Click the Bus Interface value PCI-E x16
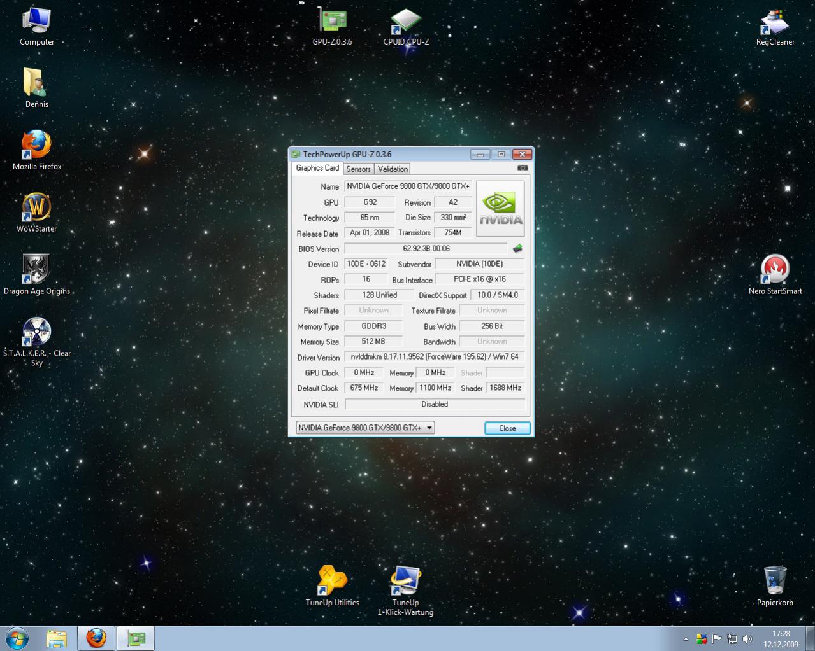 [x=480, y=279]
